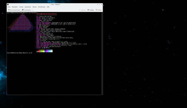Click the Ansicht teilen split-view icon
Screen dimensions: 187x108
click(23, 10)
